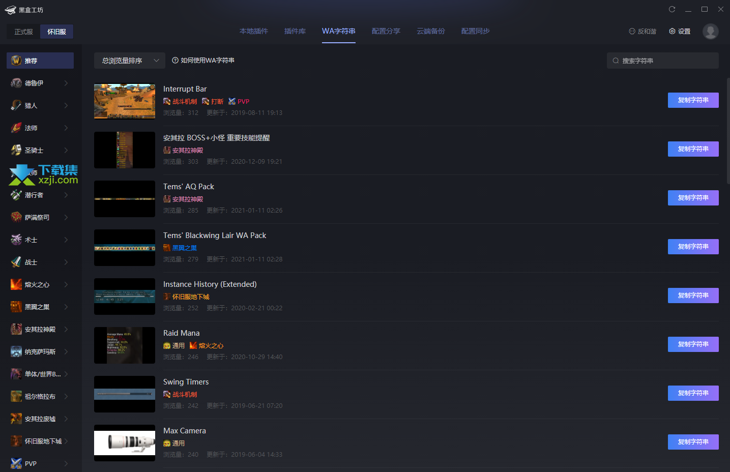Expand the 术士 category chevron
Screen dimensions: 730x472
[x=66, y=240]
